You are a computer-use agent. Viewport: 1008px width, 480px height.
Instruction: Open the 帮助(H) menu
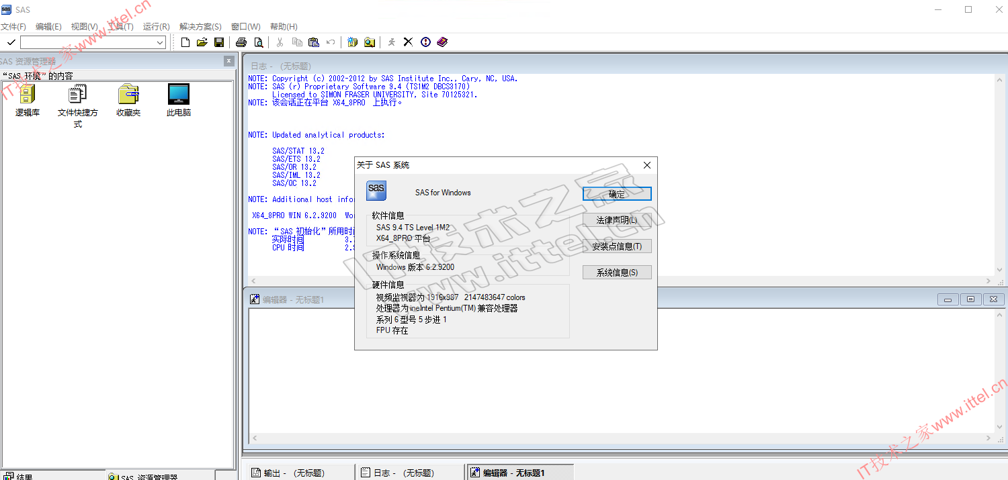click(x=284, y=27)
